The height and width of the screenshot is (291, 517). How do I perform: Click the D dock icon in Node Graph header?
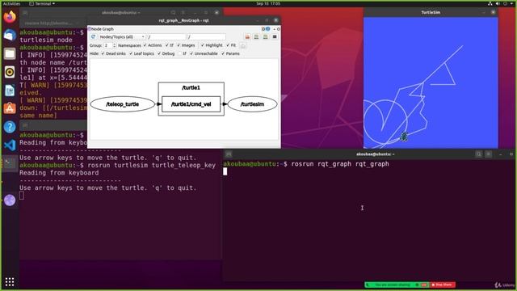pyautogui.click(x=263, y=29)
